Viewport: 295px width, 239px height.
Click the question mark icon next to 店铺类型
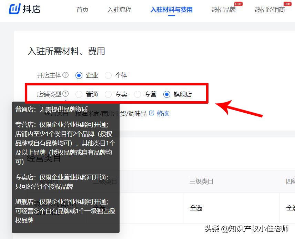pos(66,94)
